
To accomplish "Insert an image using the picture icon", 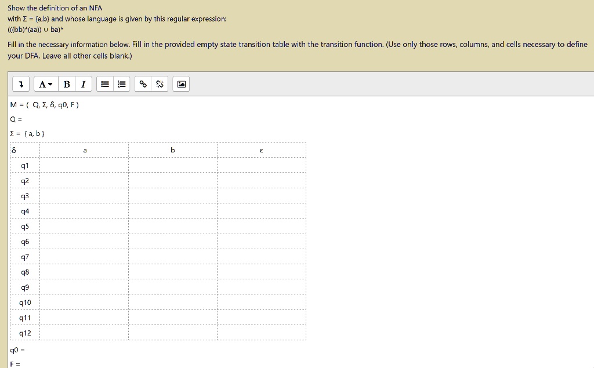I will point(180,83).
